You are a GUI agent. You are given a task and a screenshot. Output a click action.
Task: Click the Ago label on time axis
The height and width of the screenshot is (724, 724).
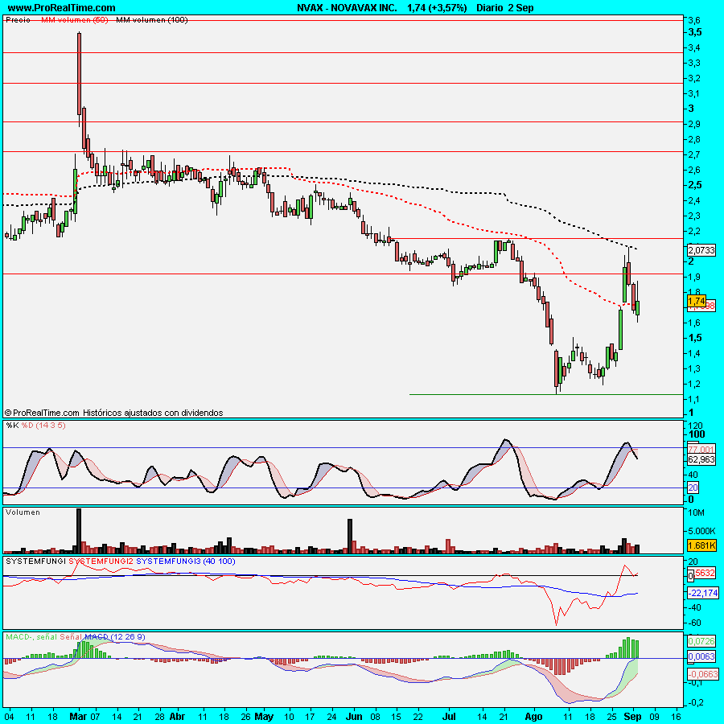[534, 717]
